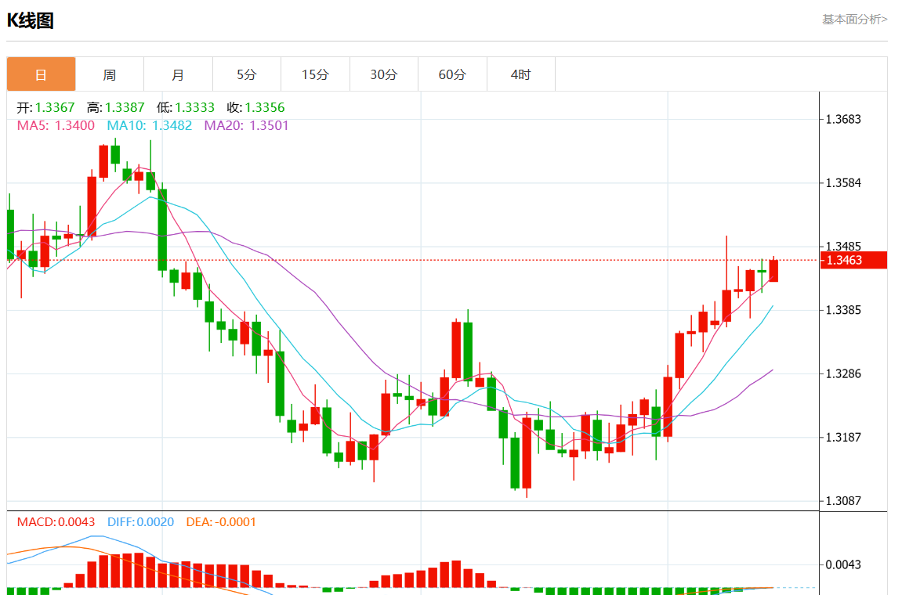
Task: Click the red 1.3463 current price tag
Action: click(853, 260)
